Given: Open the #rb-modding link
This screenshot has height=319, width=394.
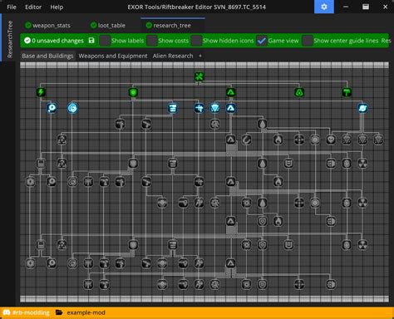Looking at the screenshot, I should tap(31, 312).
